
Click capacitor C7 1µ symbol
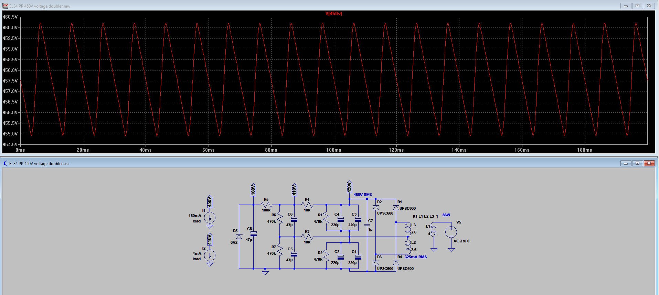(367, 225)
